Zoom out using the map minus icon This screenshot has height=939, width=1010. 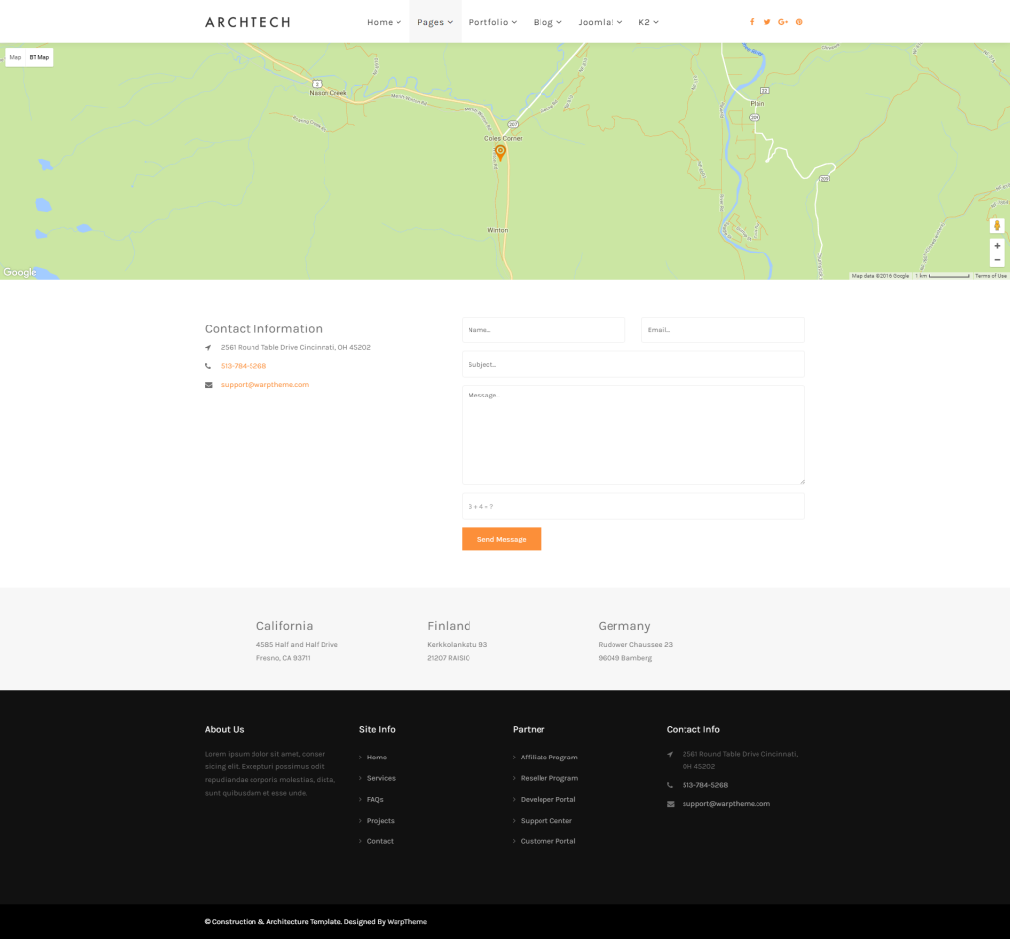click(x=996, y=259)
